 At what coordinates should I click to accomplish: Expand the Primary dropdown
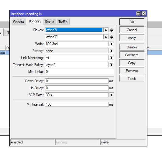click(111, 51)
